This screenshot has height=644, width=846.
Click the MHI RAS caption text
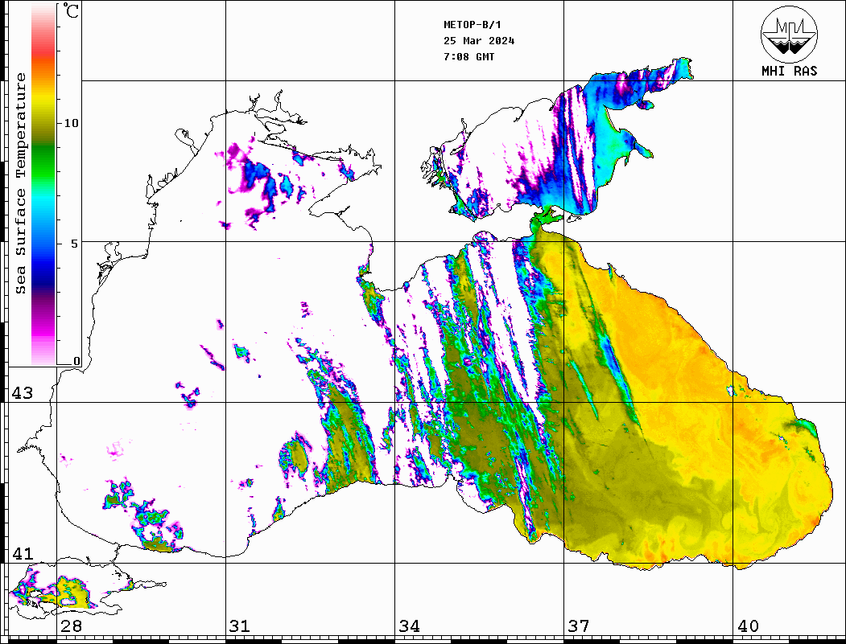tap(789, 71)
